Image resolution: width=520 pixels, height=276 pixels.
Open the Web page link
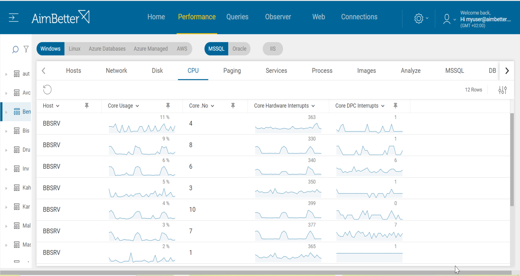[x=318, y=17]
